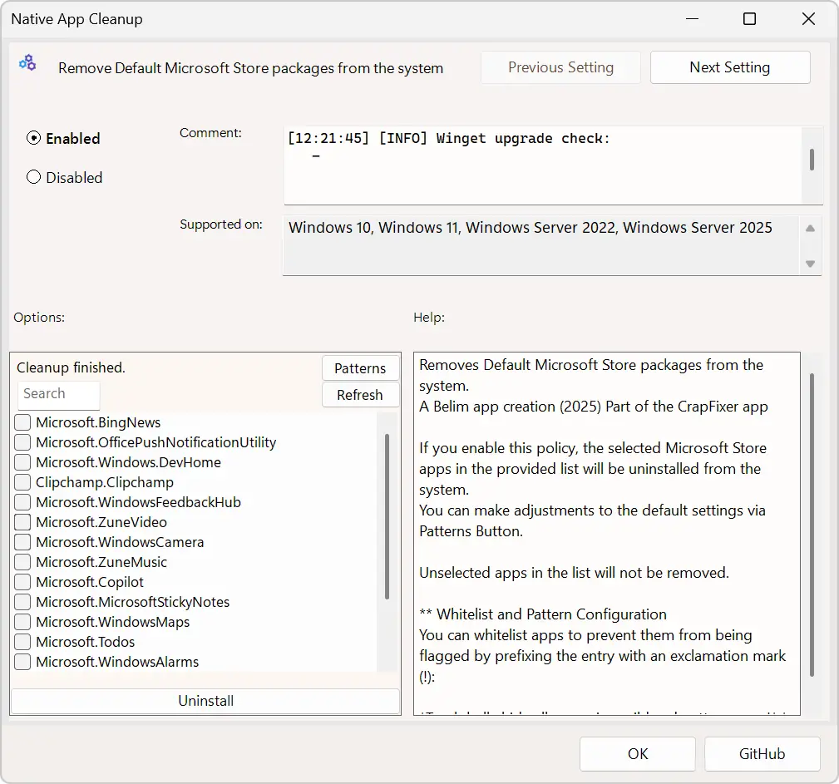Close the Native App Cleanup window

(x=808, y=19)
